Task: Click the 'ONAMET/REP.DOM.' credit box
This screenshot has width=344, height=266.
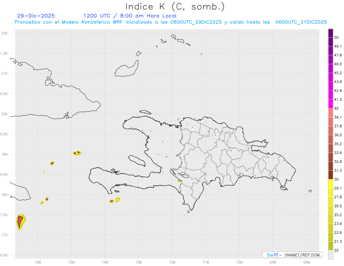Action: coord(292,255)
